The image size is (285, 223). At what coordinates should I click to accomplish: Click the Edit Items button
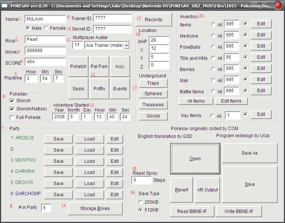[231, 101]
